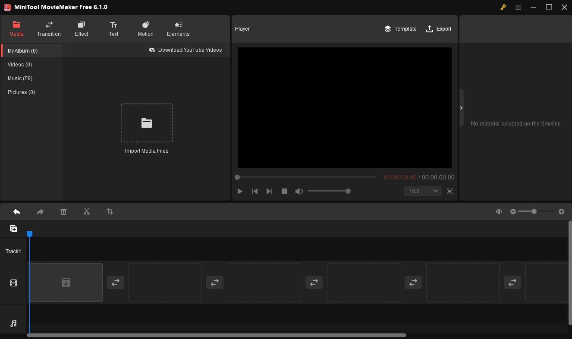Screen dimensions: 572x339
Task: Open the hamburger menu in title bar
Action: (x=518, y=7)
